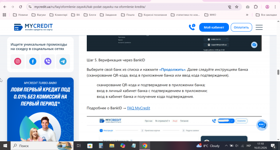
Task: Open the network tray icon
Action: (242, 146)
